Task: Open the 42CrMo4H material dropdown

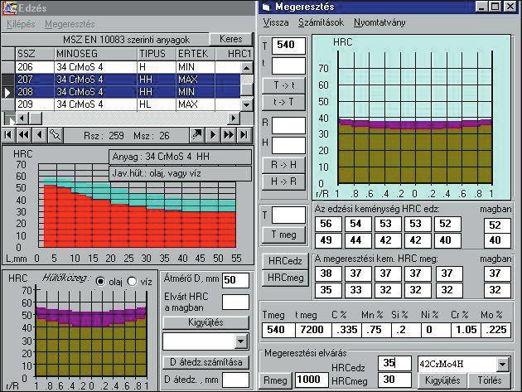Action: tap(503, 364)
